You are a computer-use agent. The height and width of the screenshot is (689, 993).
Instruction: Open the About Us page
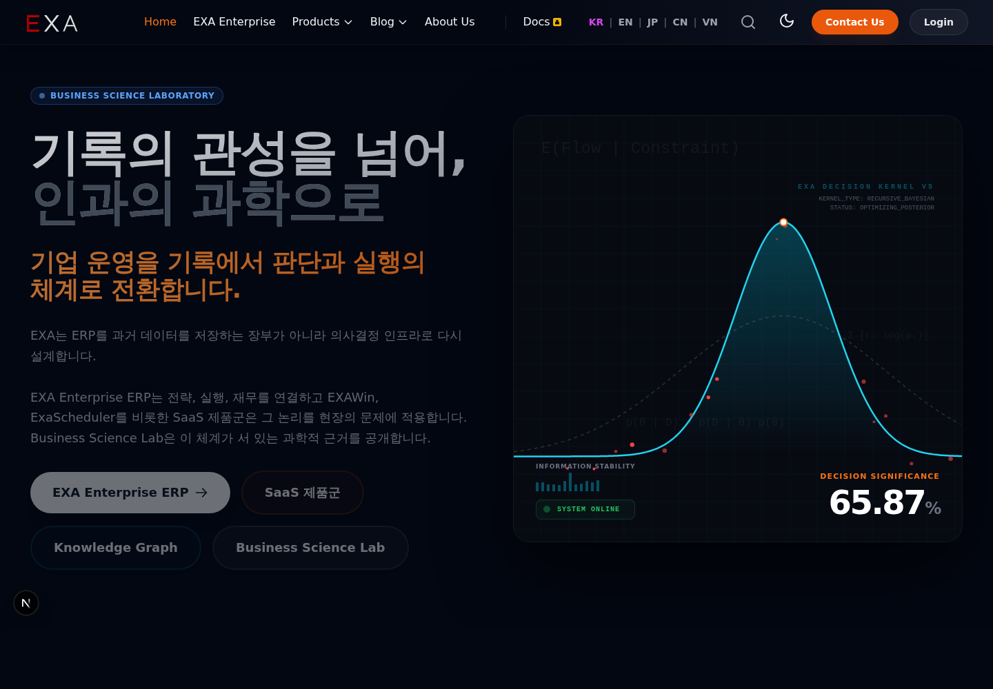click(x=450, y=22)
